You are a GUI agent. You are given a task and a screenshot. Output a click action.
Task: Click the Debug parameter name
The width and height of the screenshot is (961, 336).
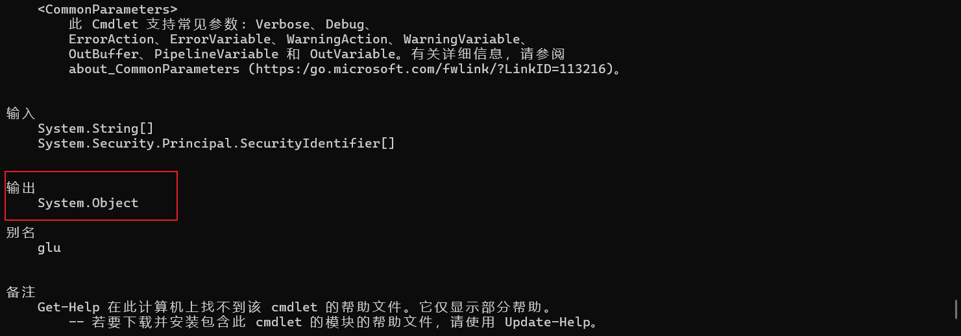[345, 24]
